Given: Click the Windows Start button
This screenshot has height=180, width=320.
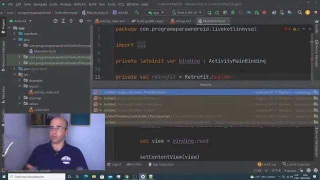Looking at the screenshot, I should tap(3, 176).
